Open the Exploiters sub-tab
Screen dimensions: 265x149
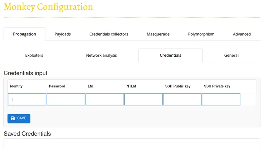click(34, 56)
